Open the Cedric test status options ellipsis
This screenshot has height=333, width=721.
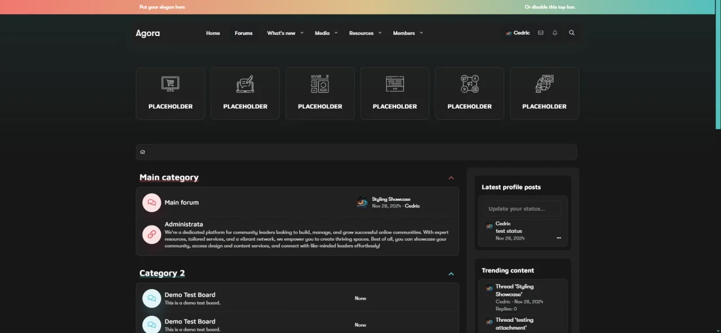pyautogui.click(x=559, y=238)
